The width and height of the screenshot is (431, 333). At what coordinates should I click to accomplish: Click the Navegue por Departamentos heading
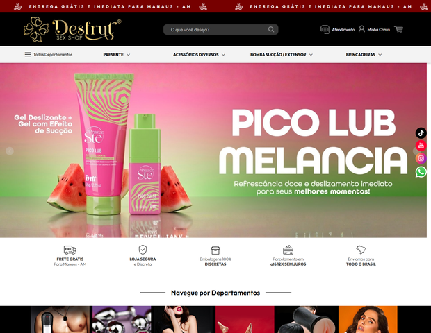tap(215, 293)
